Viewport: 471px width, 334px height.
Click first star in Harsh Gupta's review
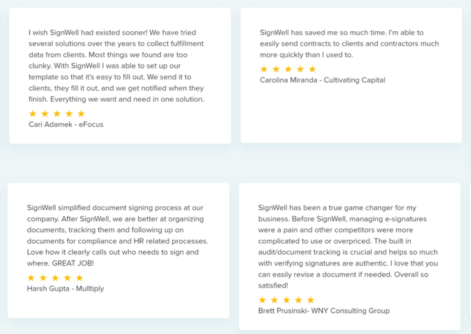(31, 278)
